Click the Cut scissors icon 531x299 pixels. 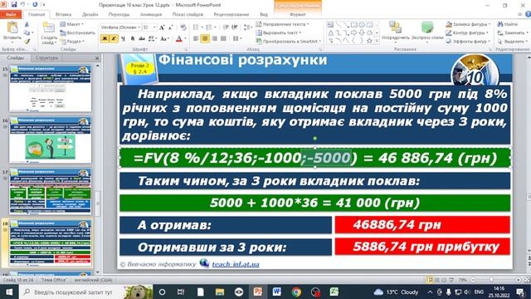coord(27,24)
